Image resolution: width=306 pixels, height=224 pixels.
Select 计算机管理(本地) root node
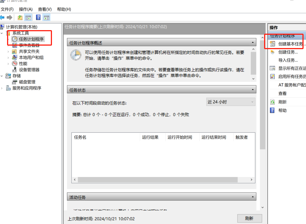point(21,27)
